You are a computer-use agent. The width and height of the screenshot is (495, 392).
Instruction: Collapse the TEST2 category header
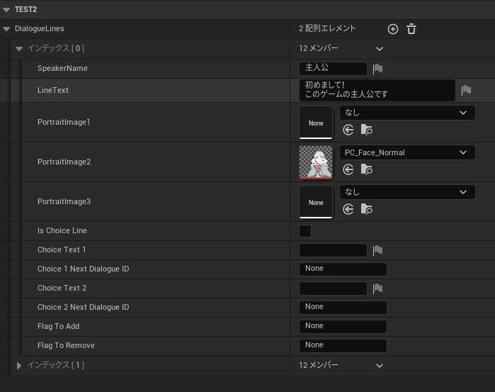click(x=7, y=9)
